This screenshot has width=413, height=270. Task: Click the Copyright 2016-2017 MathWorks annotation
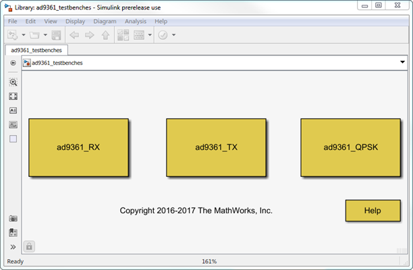click(x=196, y=211)
